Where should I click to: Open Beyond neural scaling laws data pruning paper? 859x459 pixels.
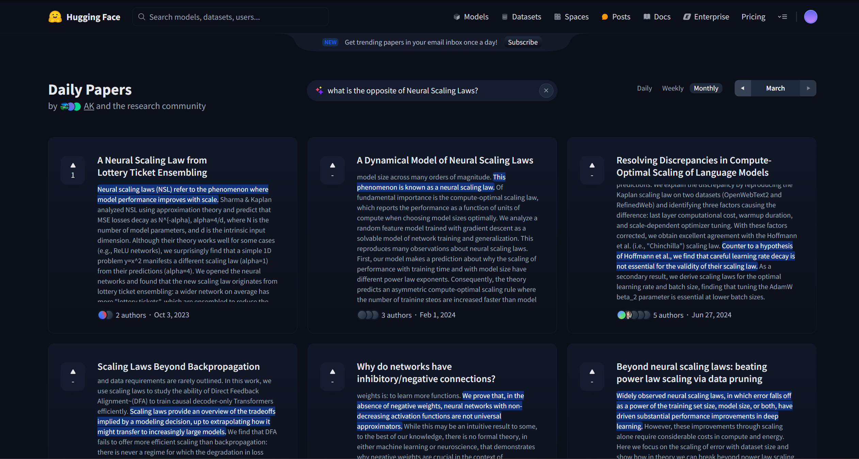click(x=692, y=373)
